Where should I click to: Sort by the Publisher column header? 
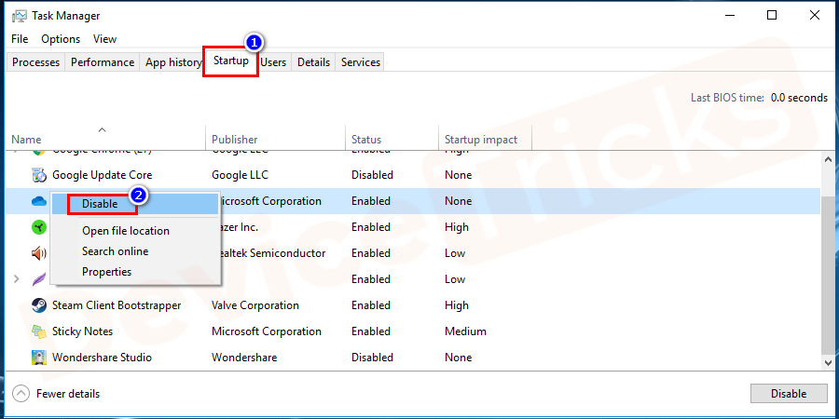coord(234,140)
